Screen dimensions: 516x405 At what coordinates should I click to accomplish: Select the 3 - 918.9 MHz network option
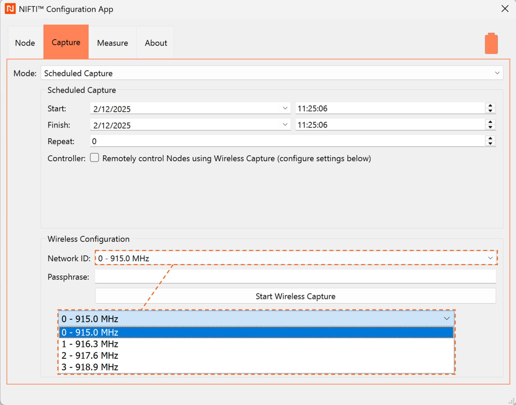pos(90,367)
